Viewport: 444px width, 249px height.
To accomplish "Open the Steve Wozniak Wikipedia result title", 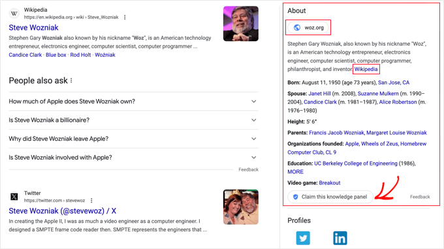I will [33, 27].
